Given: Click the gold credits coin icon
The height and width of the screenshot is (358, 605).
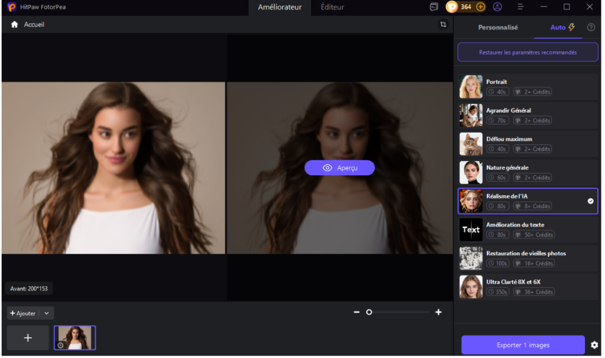Looking at the screenshot, I should coord(453,6).
